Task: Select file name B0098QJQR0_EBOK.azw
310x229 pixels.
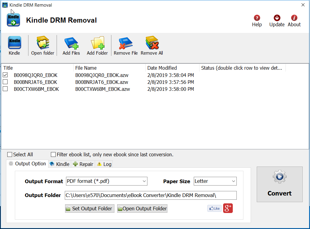Action: coord(102,75)
